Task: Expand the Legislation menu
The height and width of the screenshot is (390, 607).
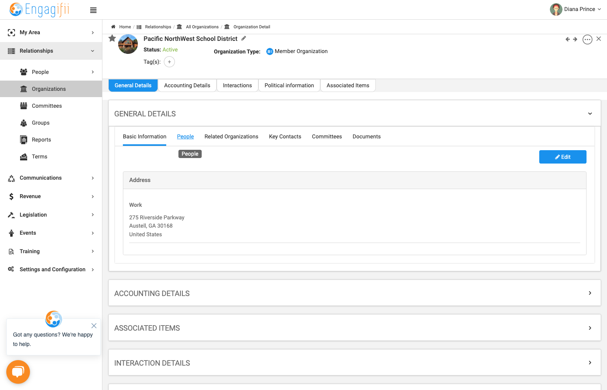Action: click(51, 215)
